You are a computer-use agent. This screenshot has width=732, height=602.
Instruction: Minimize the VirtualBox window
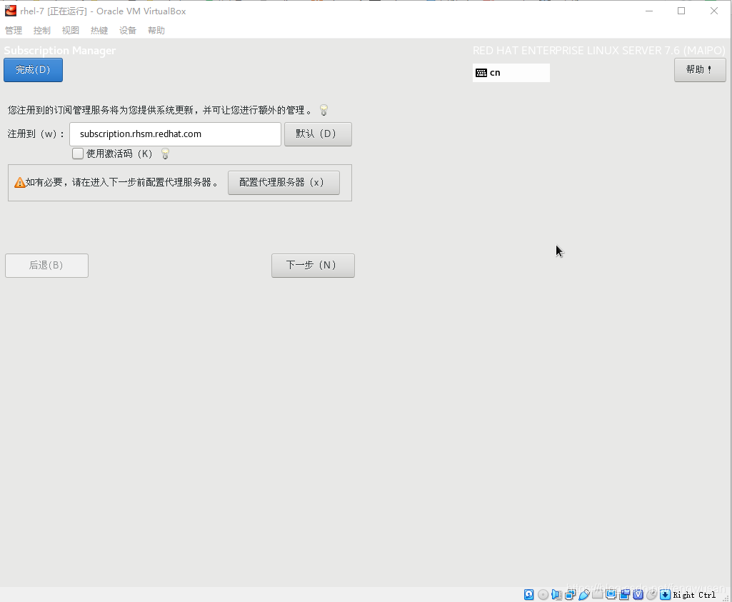coord(649,11)
